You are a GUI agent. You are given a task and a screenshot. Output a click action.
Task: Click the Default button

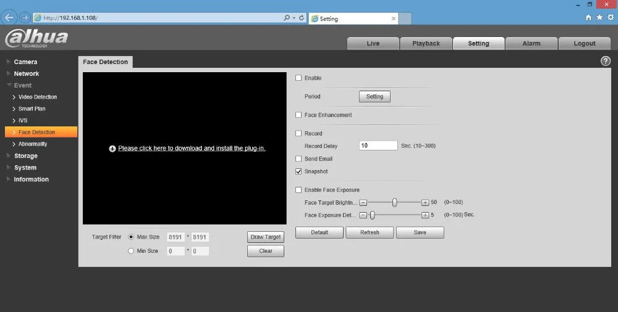point(320,232)
